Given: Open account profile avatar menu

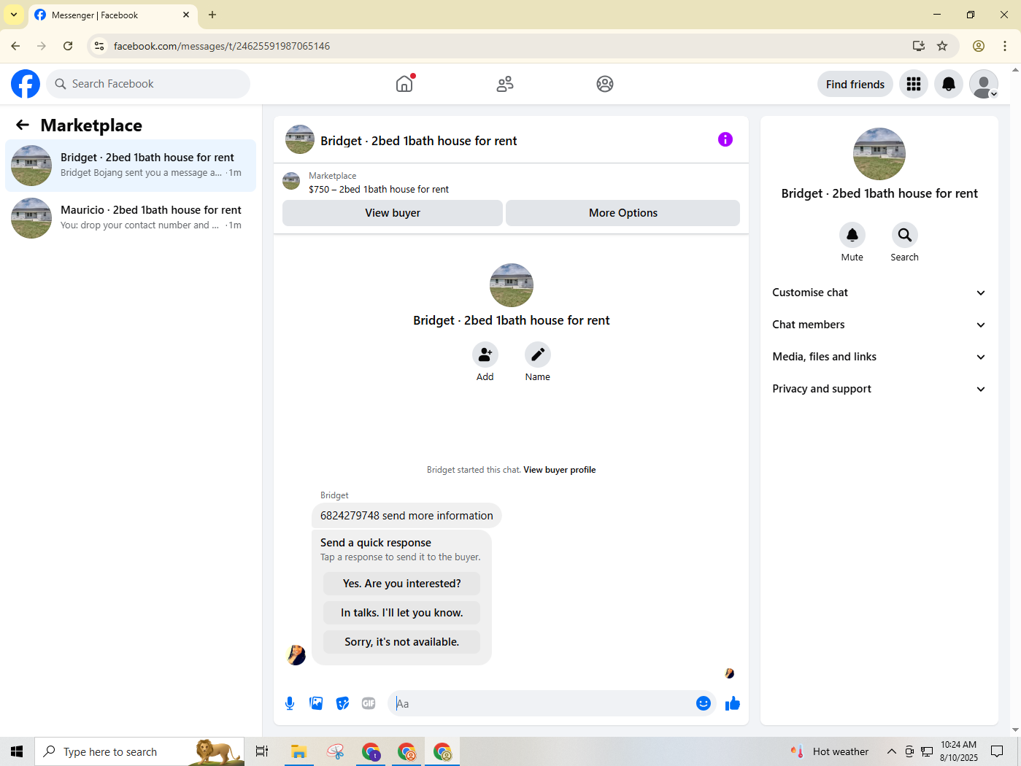Looking at the screenshot, I should pos(984,84).
